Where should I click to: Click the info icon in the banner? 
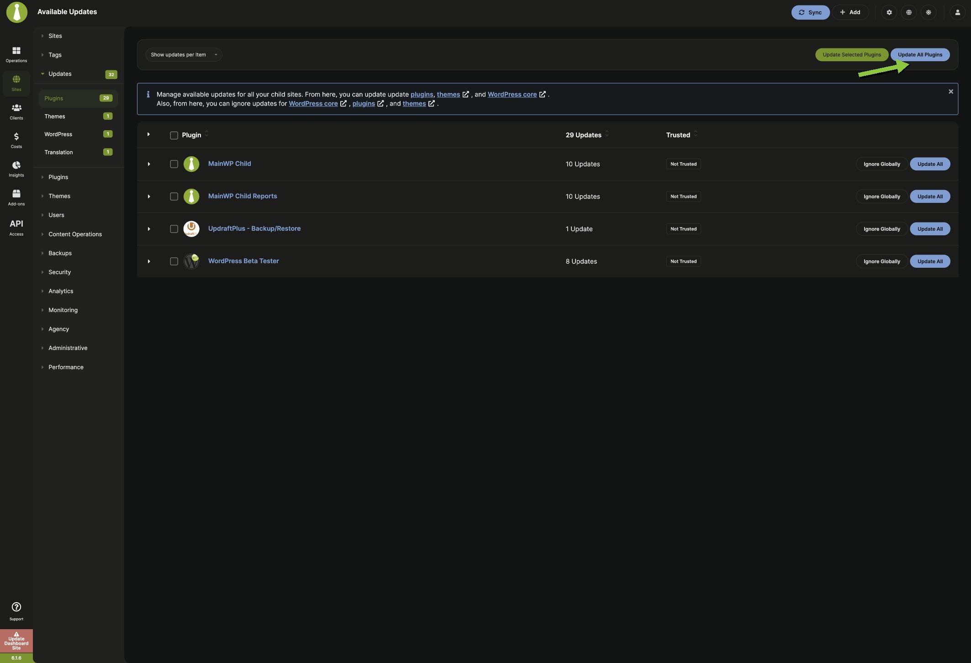148,95
